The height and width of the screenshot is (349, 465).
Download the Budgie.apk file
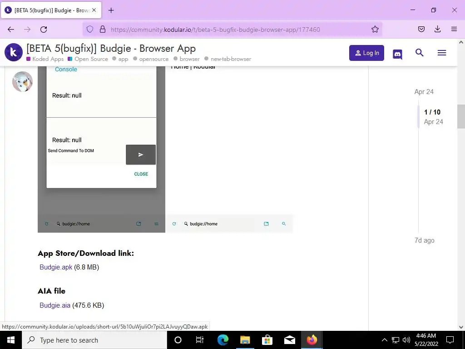[56, 267]
